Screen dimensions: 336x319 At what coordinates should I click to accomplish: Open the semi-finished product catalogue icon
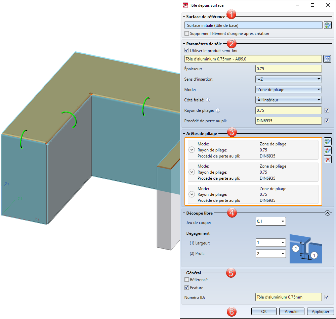[x=327, y=59]
